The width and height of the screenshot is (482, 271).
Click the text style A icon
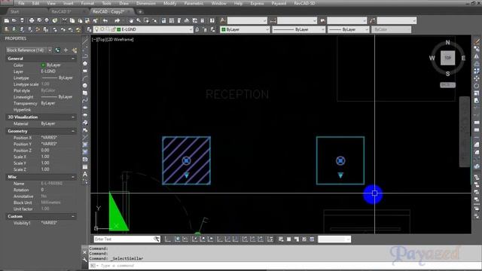pyautogui.click(x=223, y=20)
